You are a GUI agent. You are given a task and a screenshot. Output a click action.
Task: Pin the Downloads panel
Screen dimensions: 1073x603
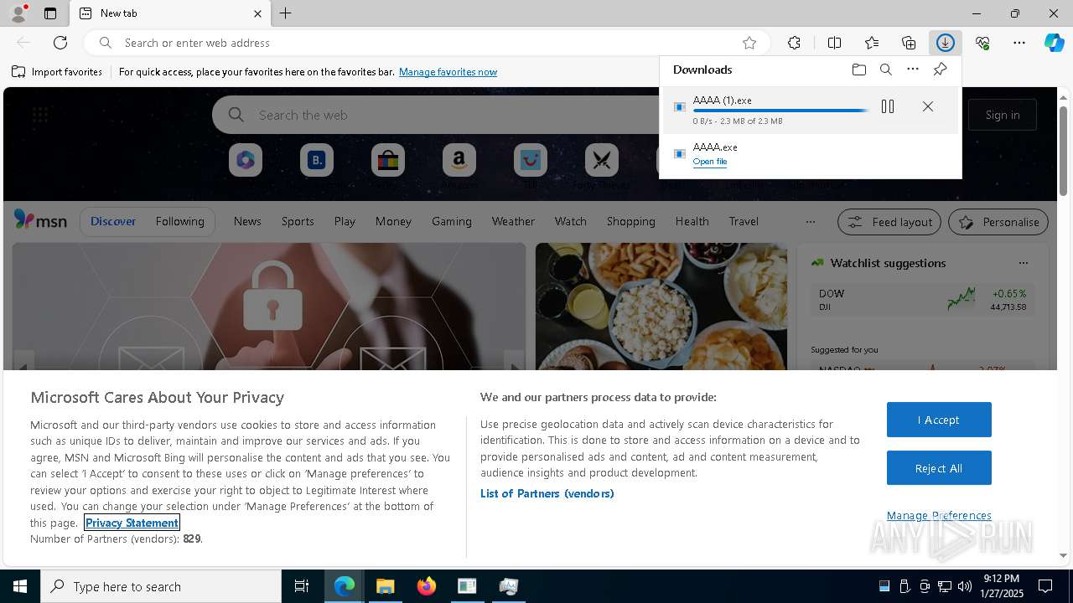click(x=940, y=70)
